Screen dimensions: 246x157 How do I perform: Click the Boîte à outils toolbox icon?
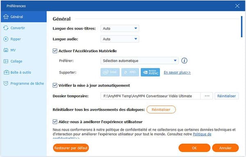tap(6, 72)
